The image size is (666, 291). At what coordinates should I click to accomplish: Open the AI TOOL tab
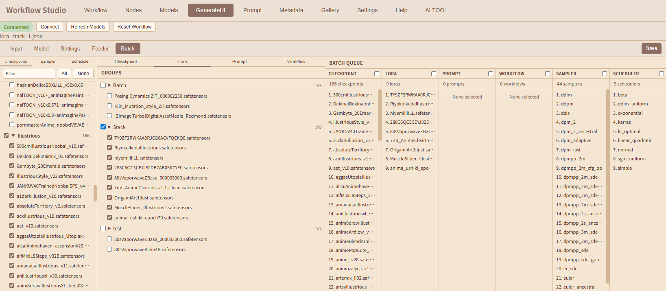[436, 10]
